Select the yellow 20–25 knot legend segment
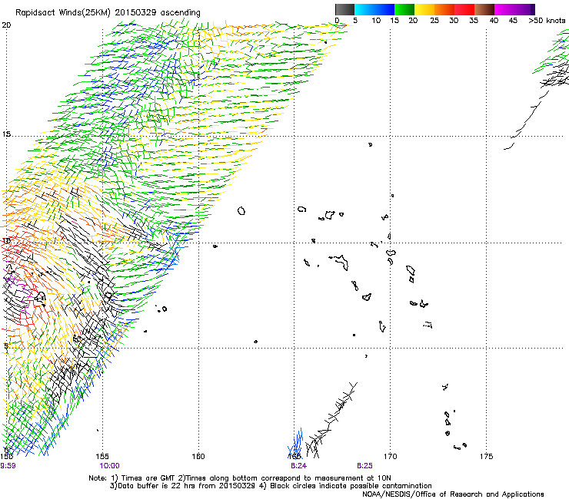This screenshot has height=499, width=569. pos(424,9)
